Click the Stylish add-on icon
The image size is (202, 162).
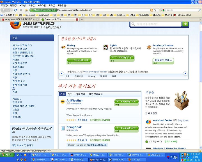pos(106,47)
